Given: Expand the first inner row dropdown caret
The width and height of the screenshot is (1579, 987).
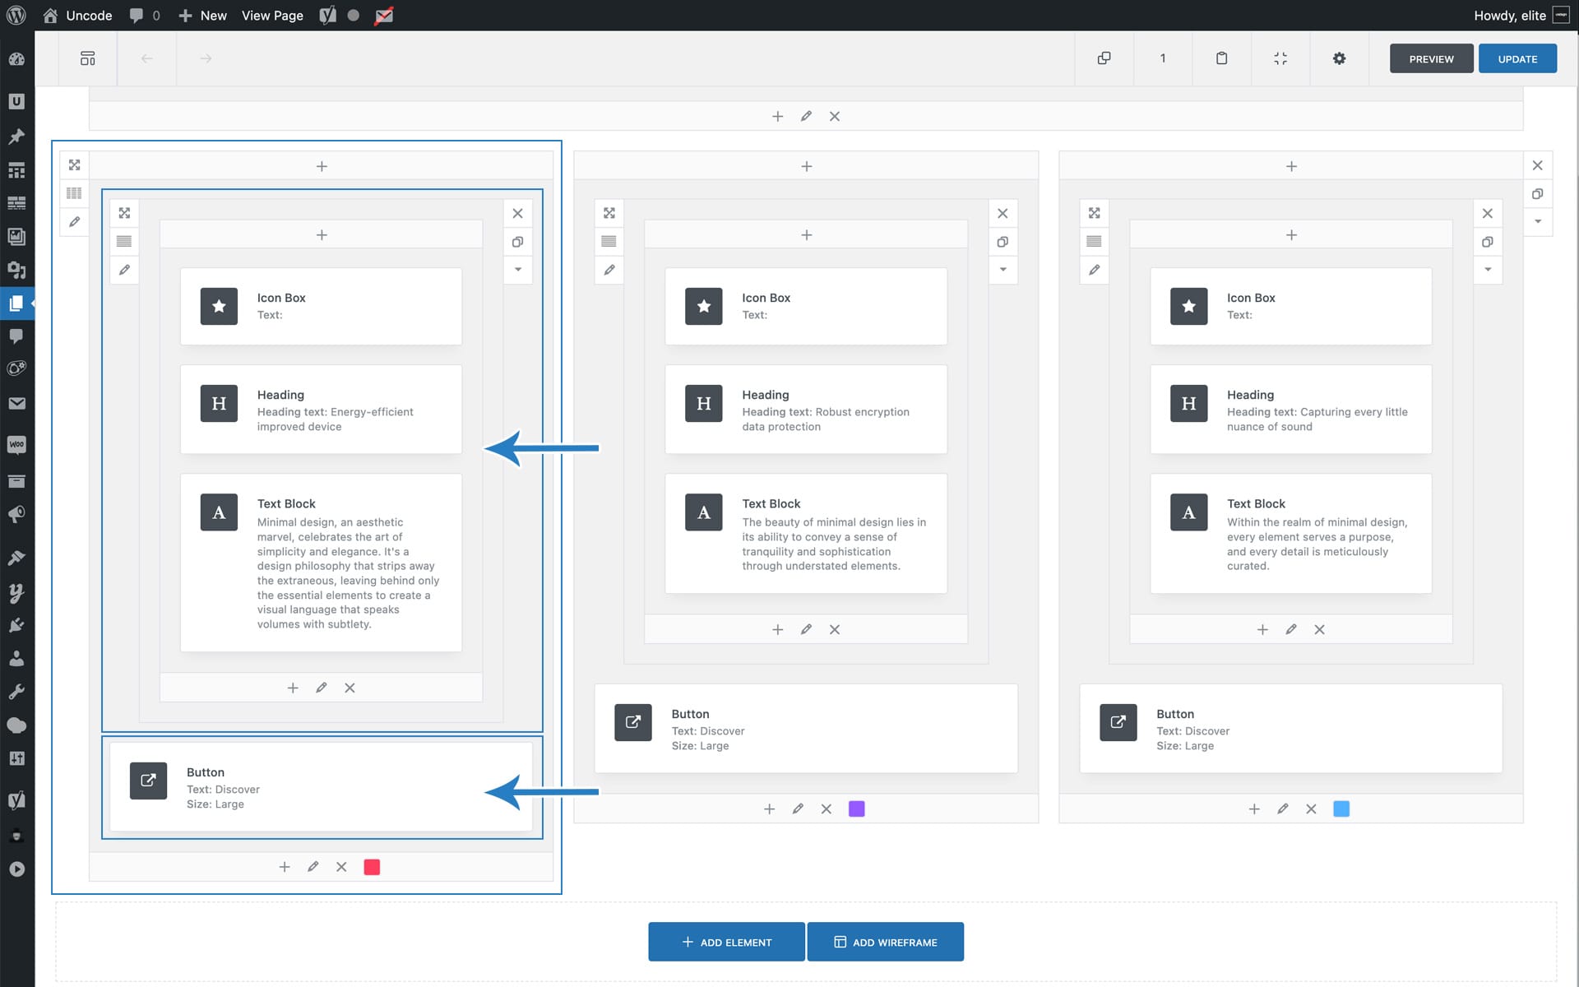Looking at the screenshot, I should point(517,270).
